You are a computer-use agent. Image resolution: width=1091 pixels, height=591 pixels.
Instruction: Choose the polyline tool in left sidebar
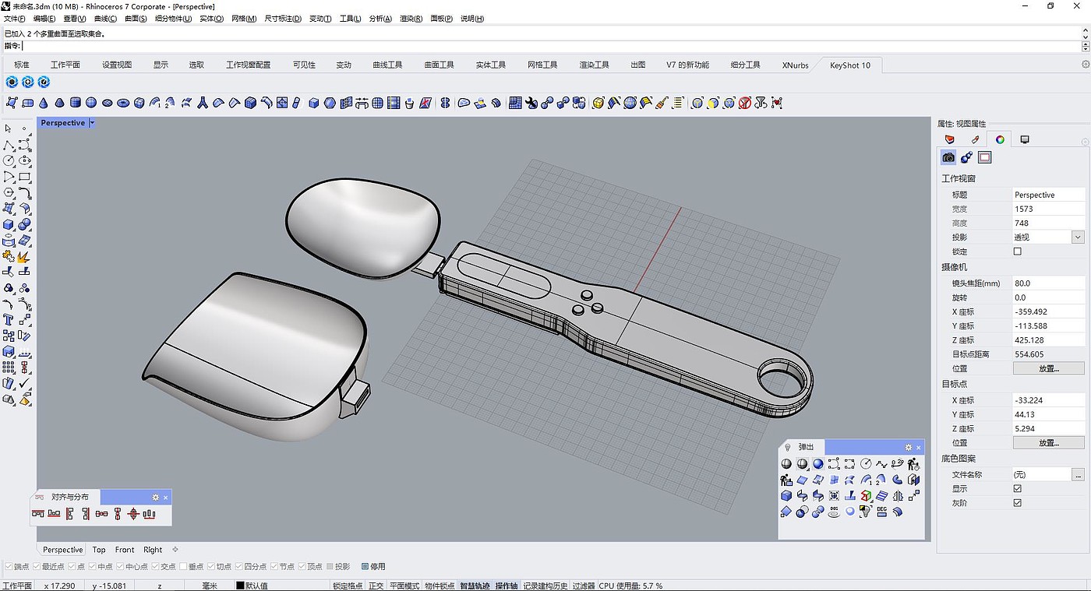point(9,145)
